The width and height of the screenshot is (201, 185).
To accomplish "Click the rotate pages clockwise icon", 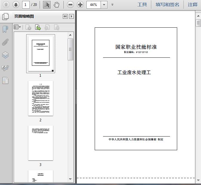I will coord(57,27).
